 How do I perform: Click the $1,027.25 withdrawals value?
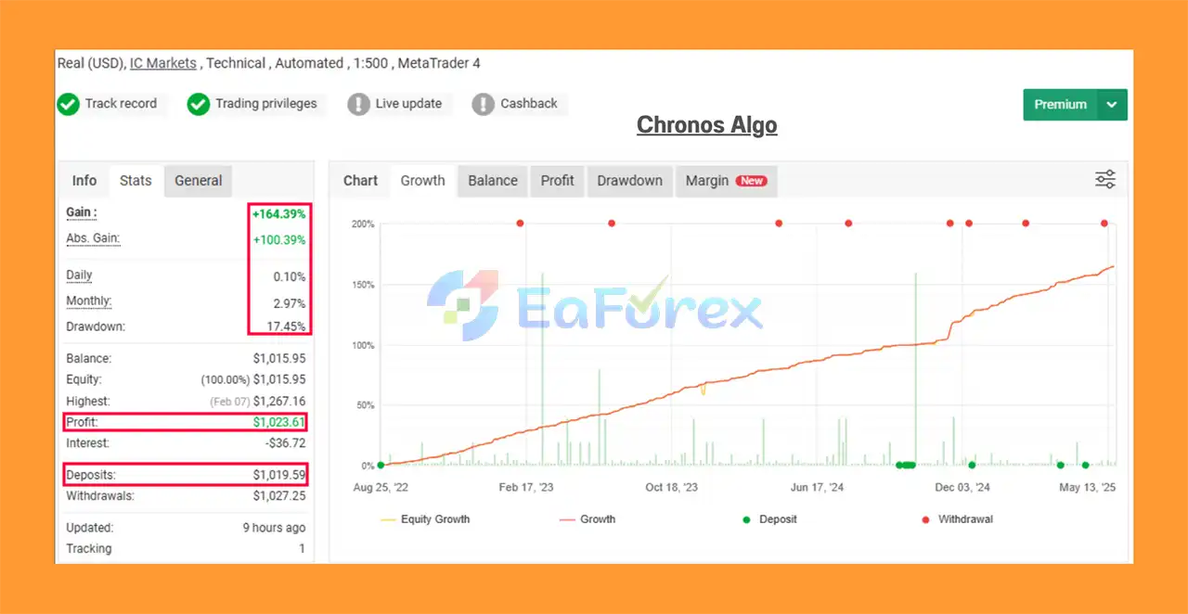[x=279, y=496]
